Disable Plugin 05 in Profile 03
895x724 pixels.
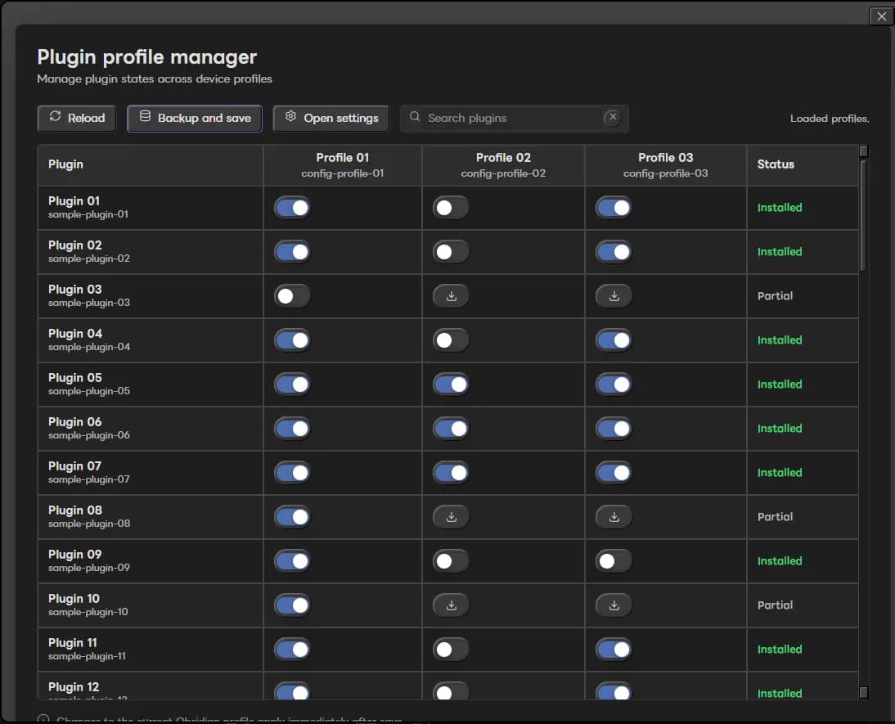(614, 384)
